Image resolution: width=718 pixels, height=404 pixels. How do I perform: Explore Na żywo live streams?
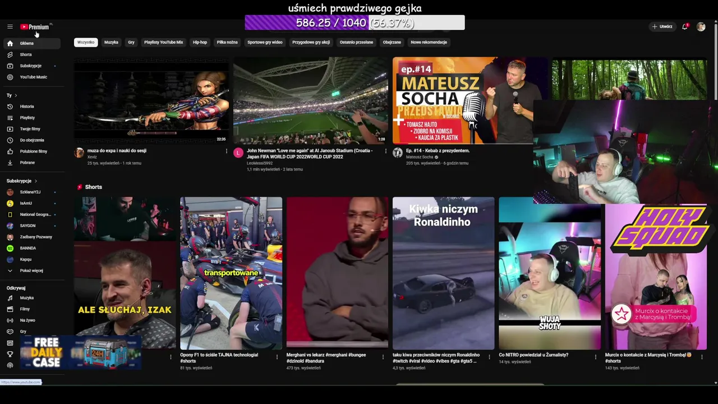[x=32, y=320]
